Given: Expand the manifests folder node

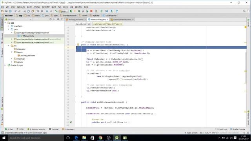Looking at the screenshot, I should [x=9, y=26].
